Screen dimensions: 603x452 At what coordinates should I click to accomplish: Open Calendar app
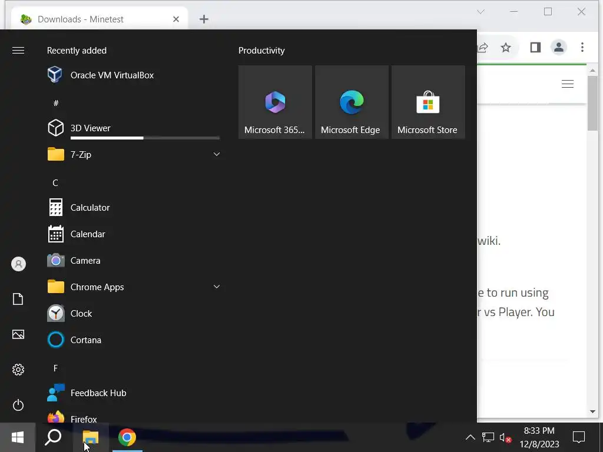point(132,234)
